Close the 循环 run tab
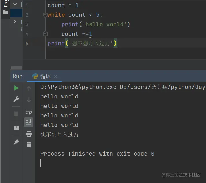Screen dimensions: 206x183 pos(56,76)
